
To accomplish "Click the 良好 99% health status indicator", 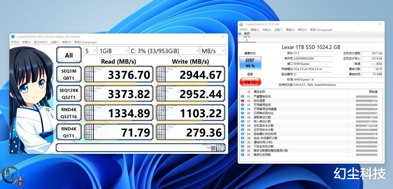I will pyautogui.click(x=250, y=63).
